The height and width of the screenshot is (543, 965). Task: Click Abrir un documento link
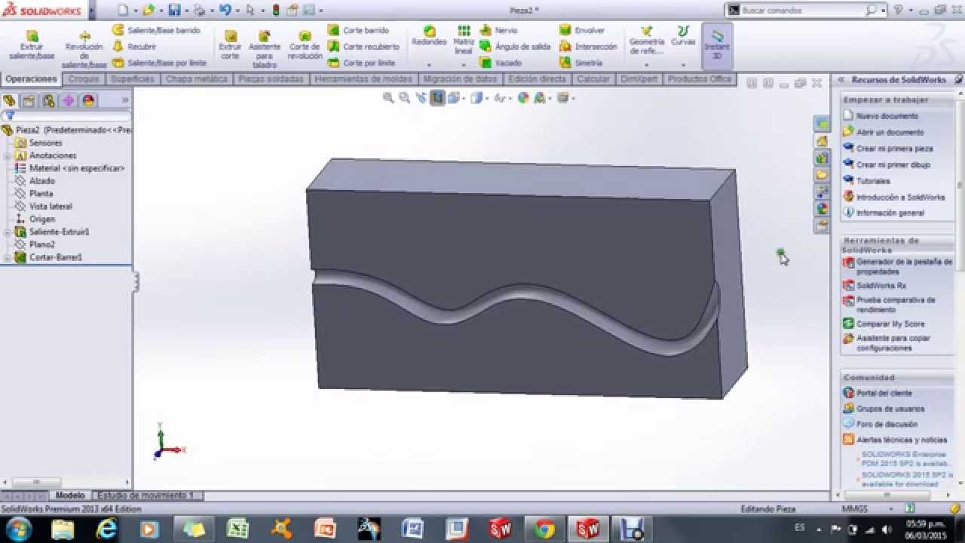tap(890, 132)
